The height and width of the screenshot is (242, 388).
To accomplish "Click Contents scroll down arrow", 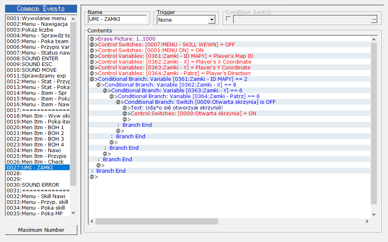I will [374, 215].
